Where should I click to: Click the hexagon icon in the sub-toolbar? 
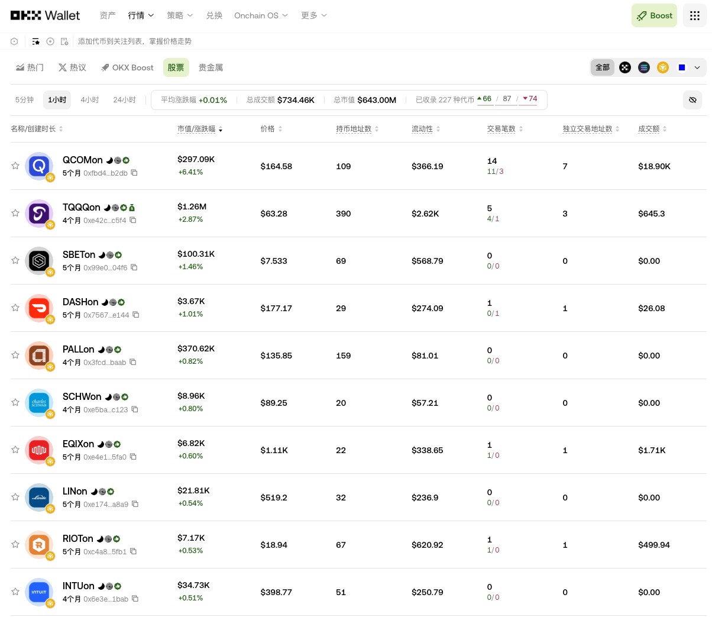(14, 41)
